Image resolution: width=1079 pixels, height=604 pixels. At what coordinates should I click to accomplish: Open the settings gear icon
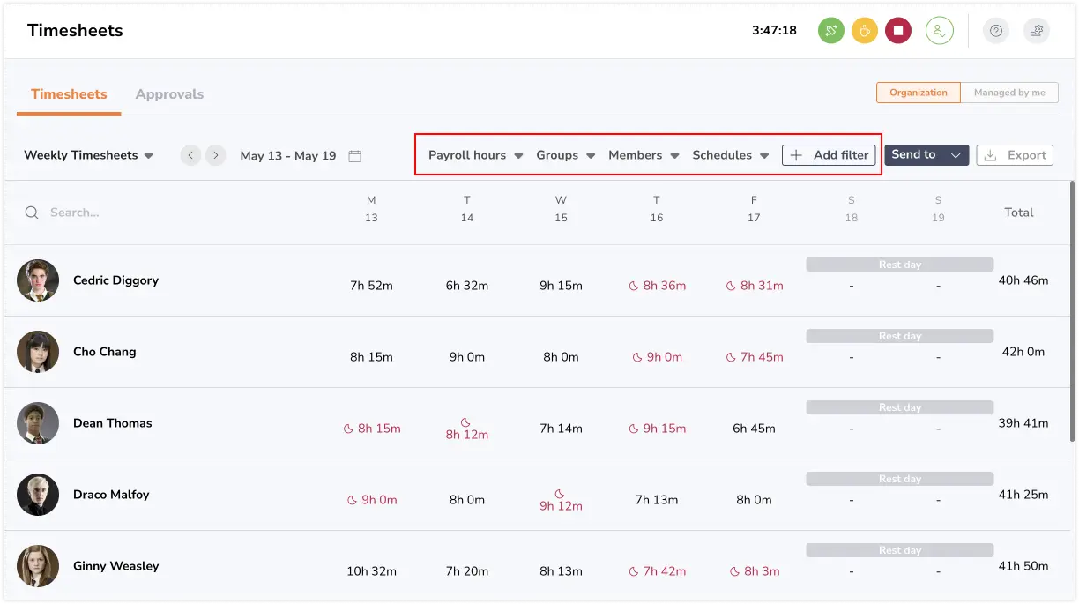point(1036,30)
